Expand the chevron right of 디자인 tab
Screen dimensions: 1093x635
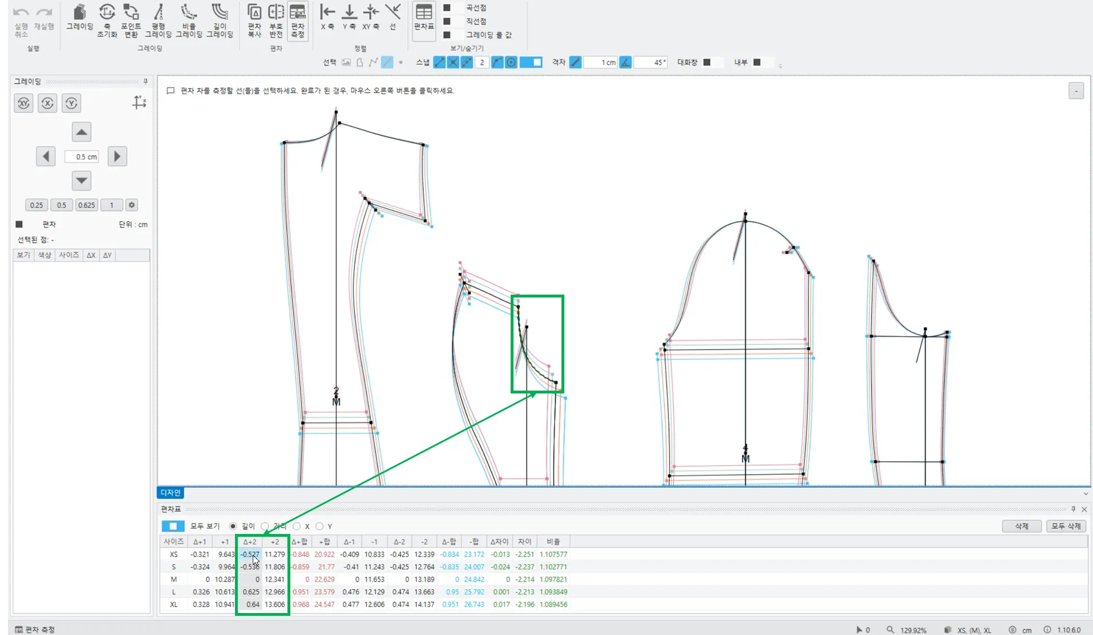click(x=1085, y=493)
